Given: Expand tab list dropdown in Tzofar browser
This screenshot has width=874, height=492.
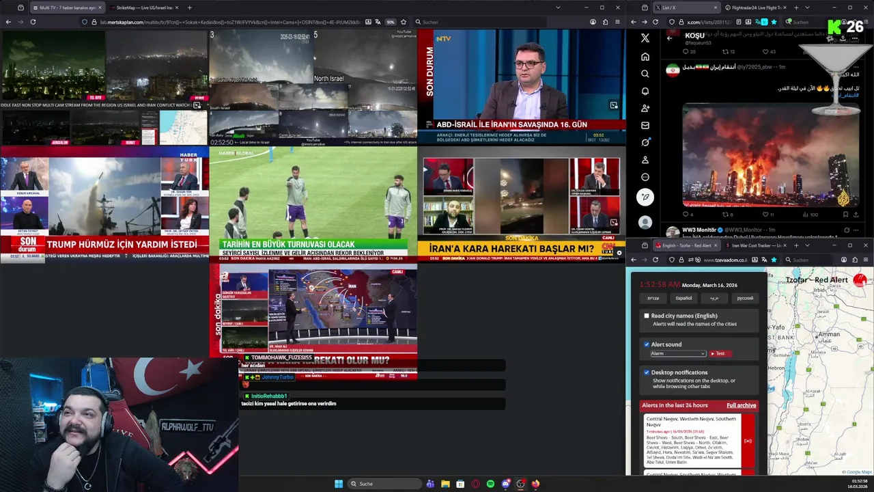Looking at the screenshot, I should point(807,245).
